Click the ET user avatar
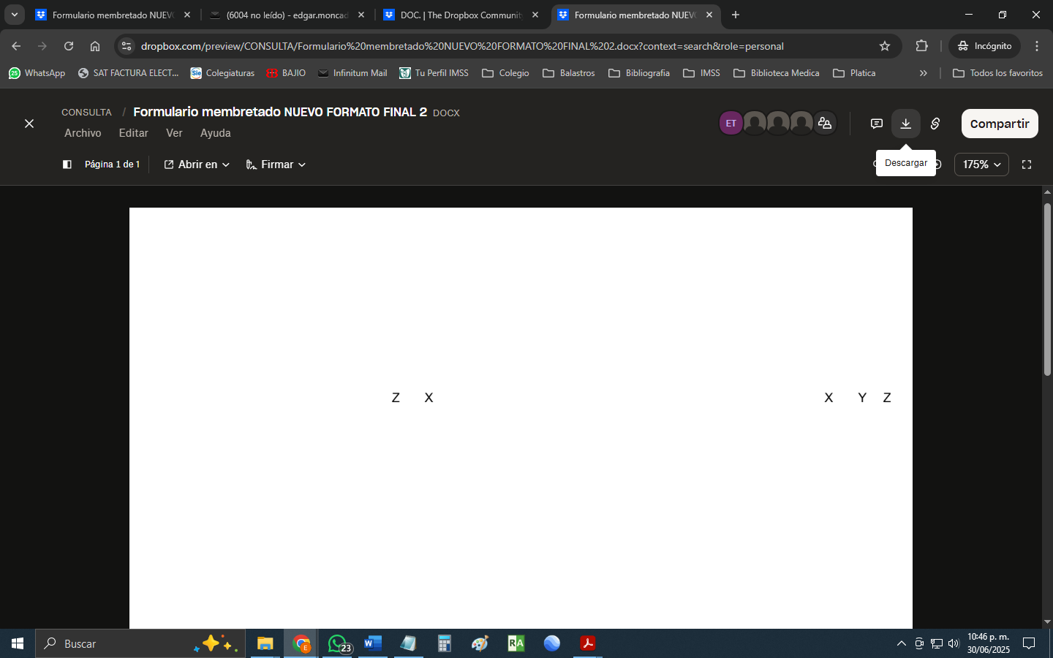 point(731,124)
